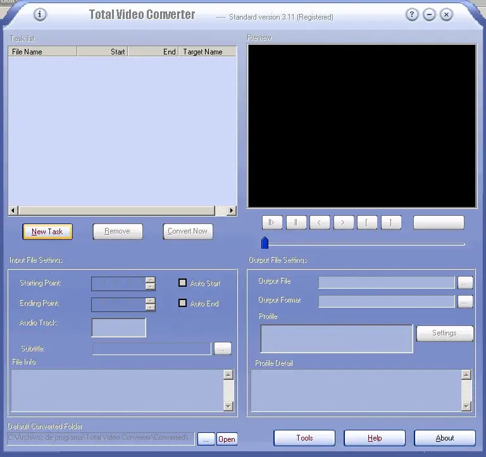Click the Starting Point time field

tap(119, 284)
